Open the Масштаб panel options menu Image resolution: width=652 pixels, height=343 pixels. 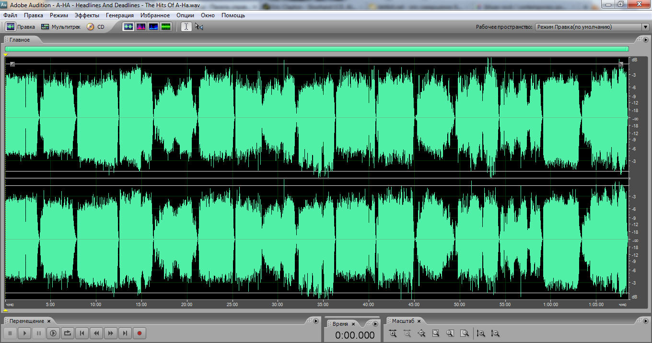coord(645,321)
